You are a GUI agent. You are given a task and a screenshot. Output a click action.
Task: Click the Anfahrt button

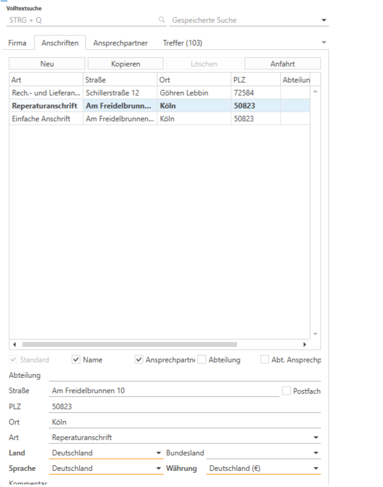[x=282, y=63]
